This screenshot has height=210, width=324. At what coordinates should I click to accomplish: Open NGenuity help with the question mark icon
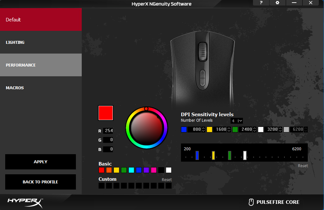coord(261,3)
